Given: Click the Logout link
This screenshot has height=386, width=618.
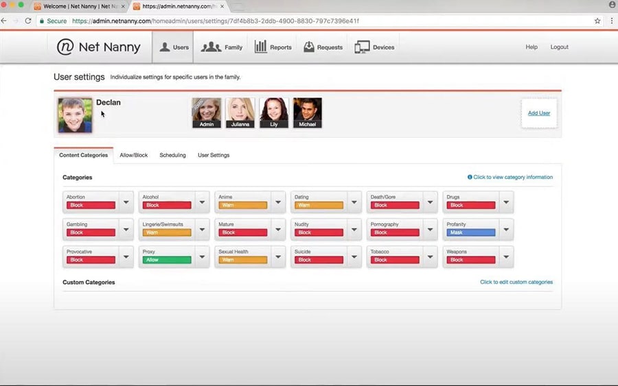Looking at the screenshot, I should 559,47.
